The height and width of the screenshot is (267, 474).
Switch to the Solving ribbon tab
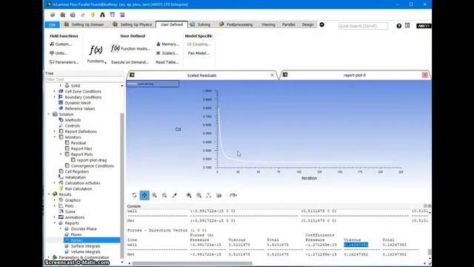coord(201,24)
